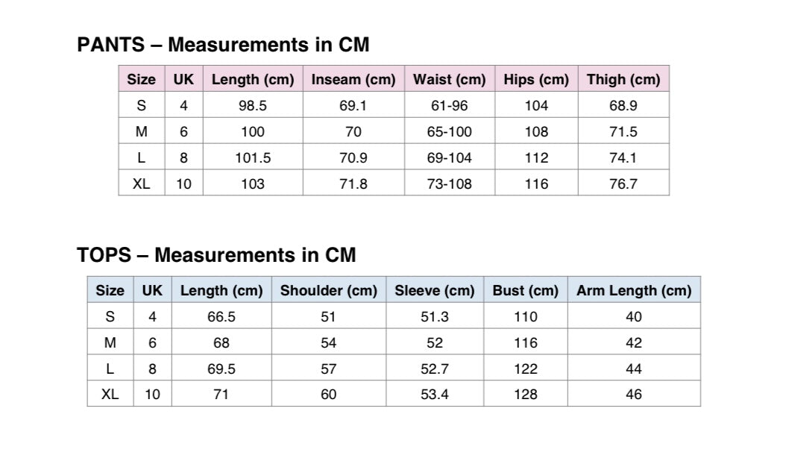Select the Sleeve (cm) header cell

[x=434, y=291]
